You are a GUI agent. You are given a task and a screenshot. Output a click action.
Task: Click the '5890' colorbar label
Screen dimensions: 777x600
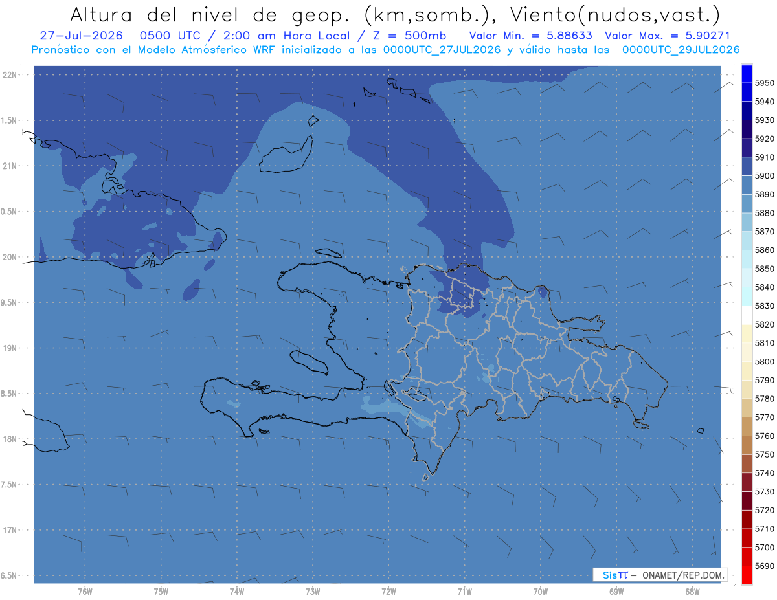click(x=765, y=195)
